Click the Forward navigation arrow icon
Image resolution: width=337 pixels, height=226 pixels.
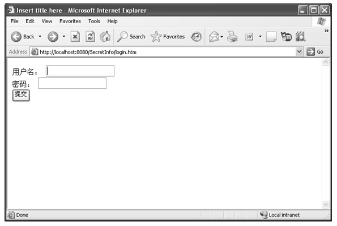pos(53,37)
